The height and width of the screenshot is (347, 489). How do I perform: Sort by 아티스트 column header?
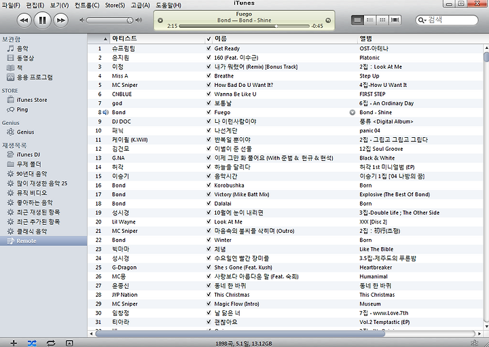pos(157,39)
